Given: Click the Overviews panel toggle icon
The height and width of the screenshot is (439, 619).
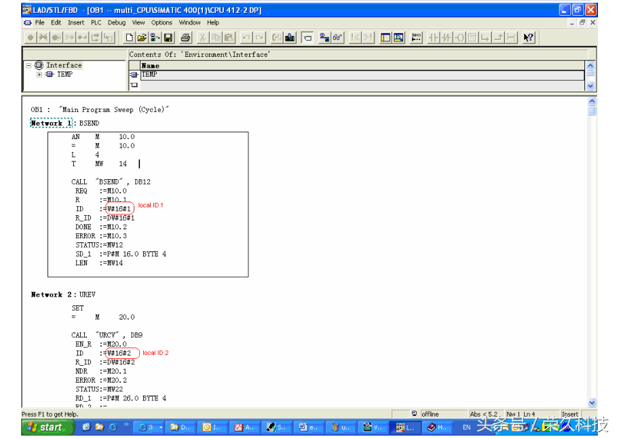Looking at the screenshot, I should point(386,37).
